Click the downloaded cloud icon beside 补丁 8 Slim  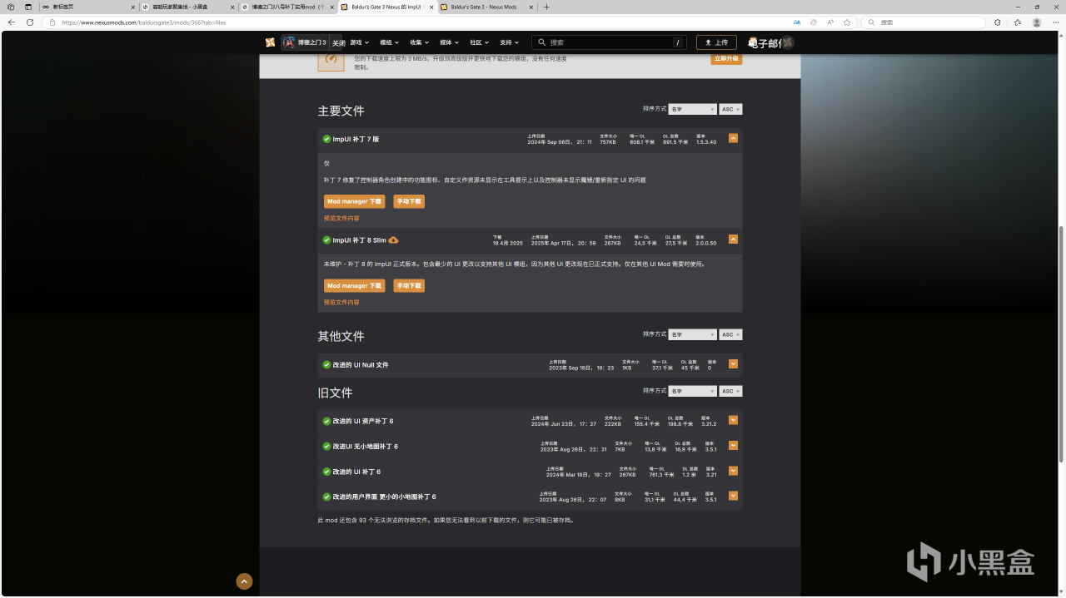pyautogui.click(x=393, y=240)
